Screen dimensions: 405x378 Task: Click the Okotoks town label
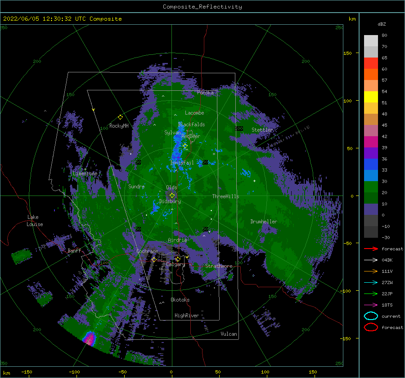[x=180, y=300]
